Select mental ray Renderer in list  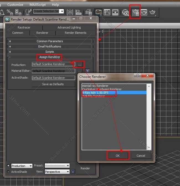(114, 86)
